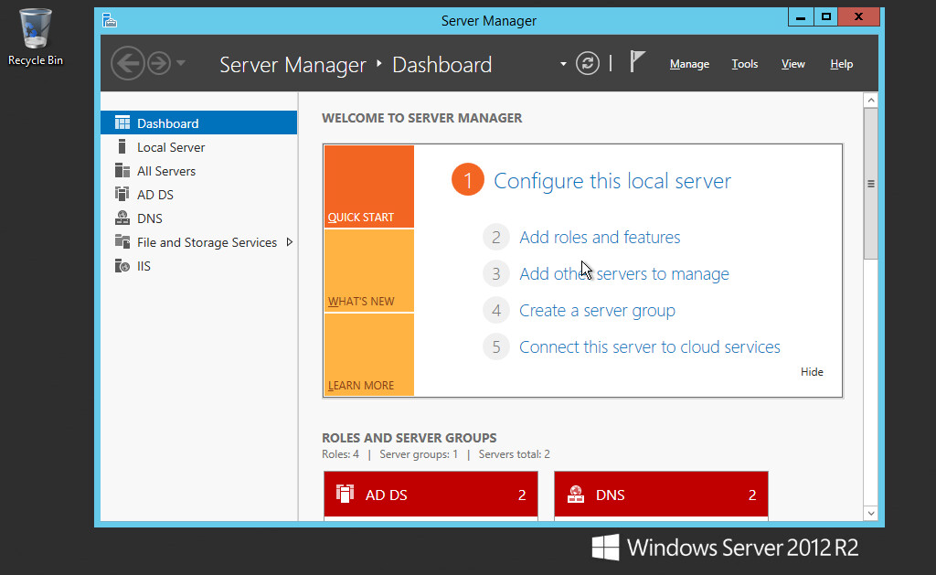Click File and Storage Services sidebar icon
This screenshot has width=936, height=575.
tap(122, 242)
